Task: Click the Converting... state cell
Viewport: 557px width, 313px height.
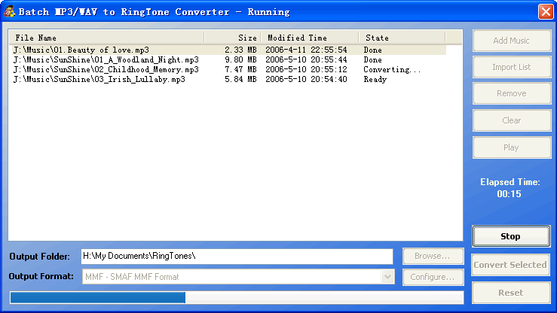Action: pyautogui.click(x=392, y=69)
